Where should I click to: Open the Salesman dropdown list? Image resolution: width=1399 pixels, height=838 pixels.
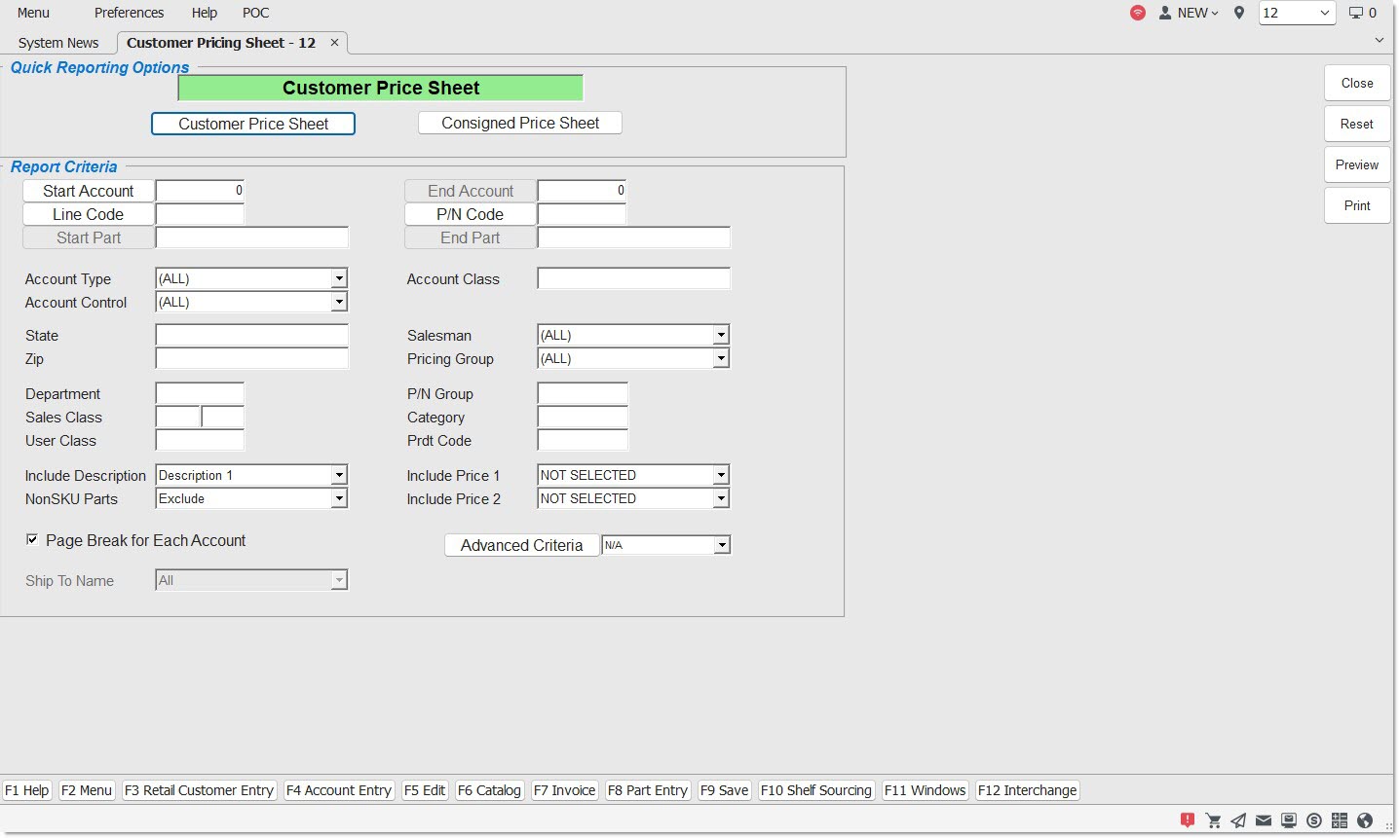click(721, 336)
